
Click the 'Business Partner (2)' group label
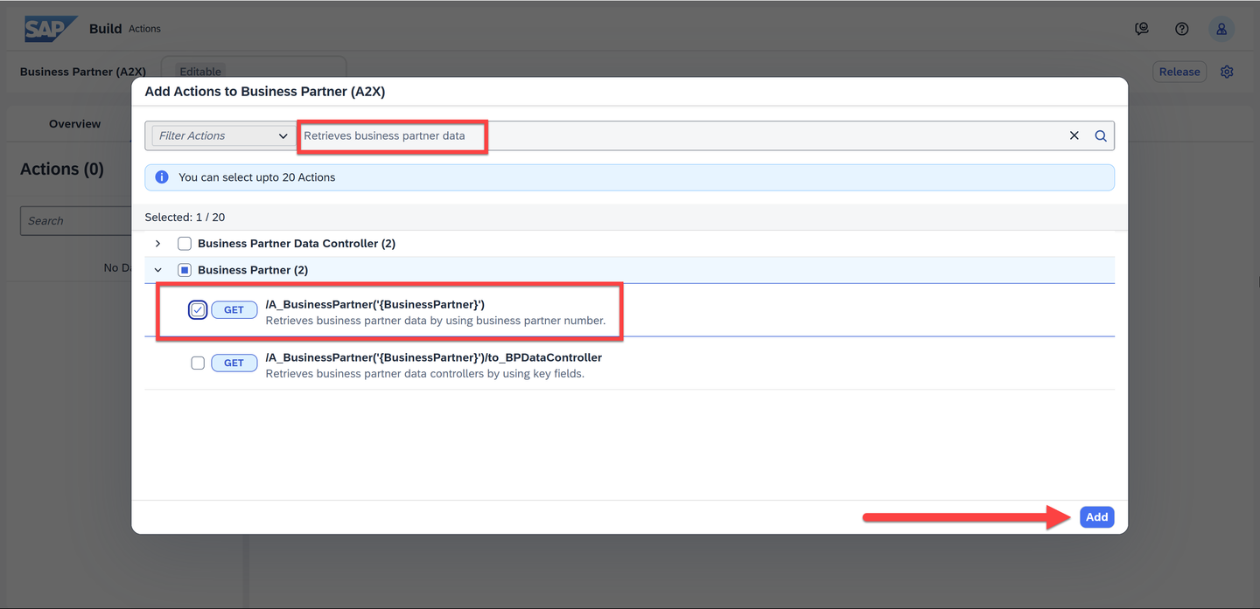253,270
